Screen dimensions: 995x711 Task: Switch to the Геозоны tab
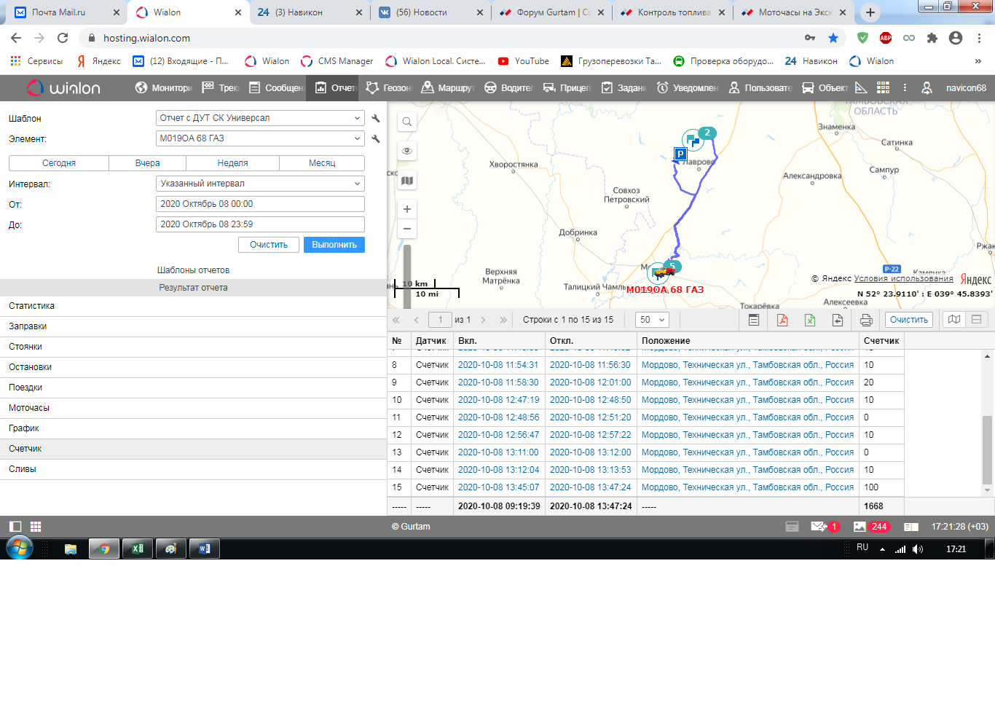click(x=389, y=88)
